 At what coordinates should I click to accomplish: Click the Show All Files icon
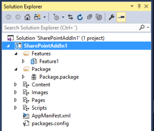tap(99, 17)
